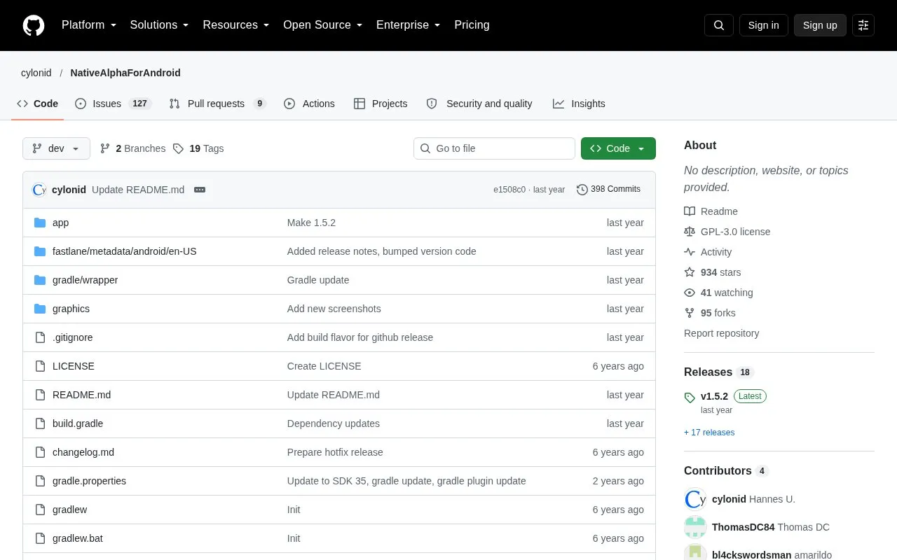The height and width of the screenshot is (560, 897).
Task: Open the README.md file
Action: coord(81,395)
